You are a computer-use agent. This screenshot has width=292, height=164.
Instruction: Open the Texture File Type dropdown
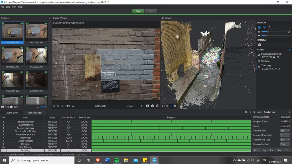pos(285,140)
